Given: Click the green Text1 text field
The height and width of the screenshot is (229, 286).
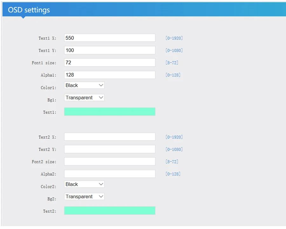Looking at the screenshot, I should point(110,112).
